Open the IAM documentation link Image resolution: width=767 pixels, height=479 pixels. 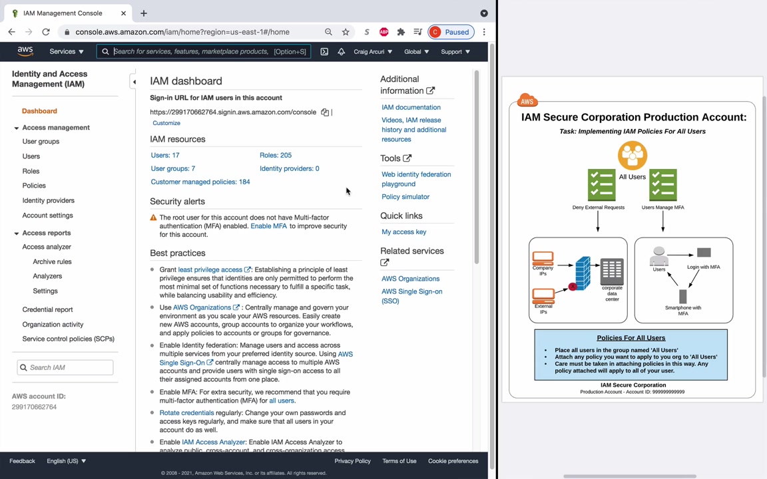[x=411, y=107]
